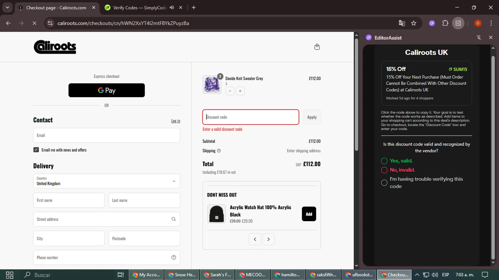499x280 pixels.
Task: Click the checkout page vertical scrollbar
Action: tap(356, 95)
